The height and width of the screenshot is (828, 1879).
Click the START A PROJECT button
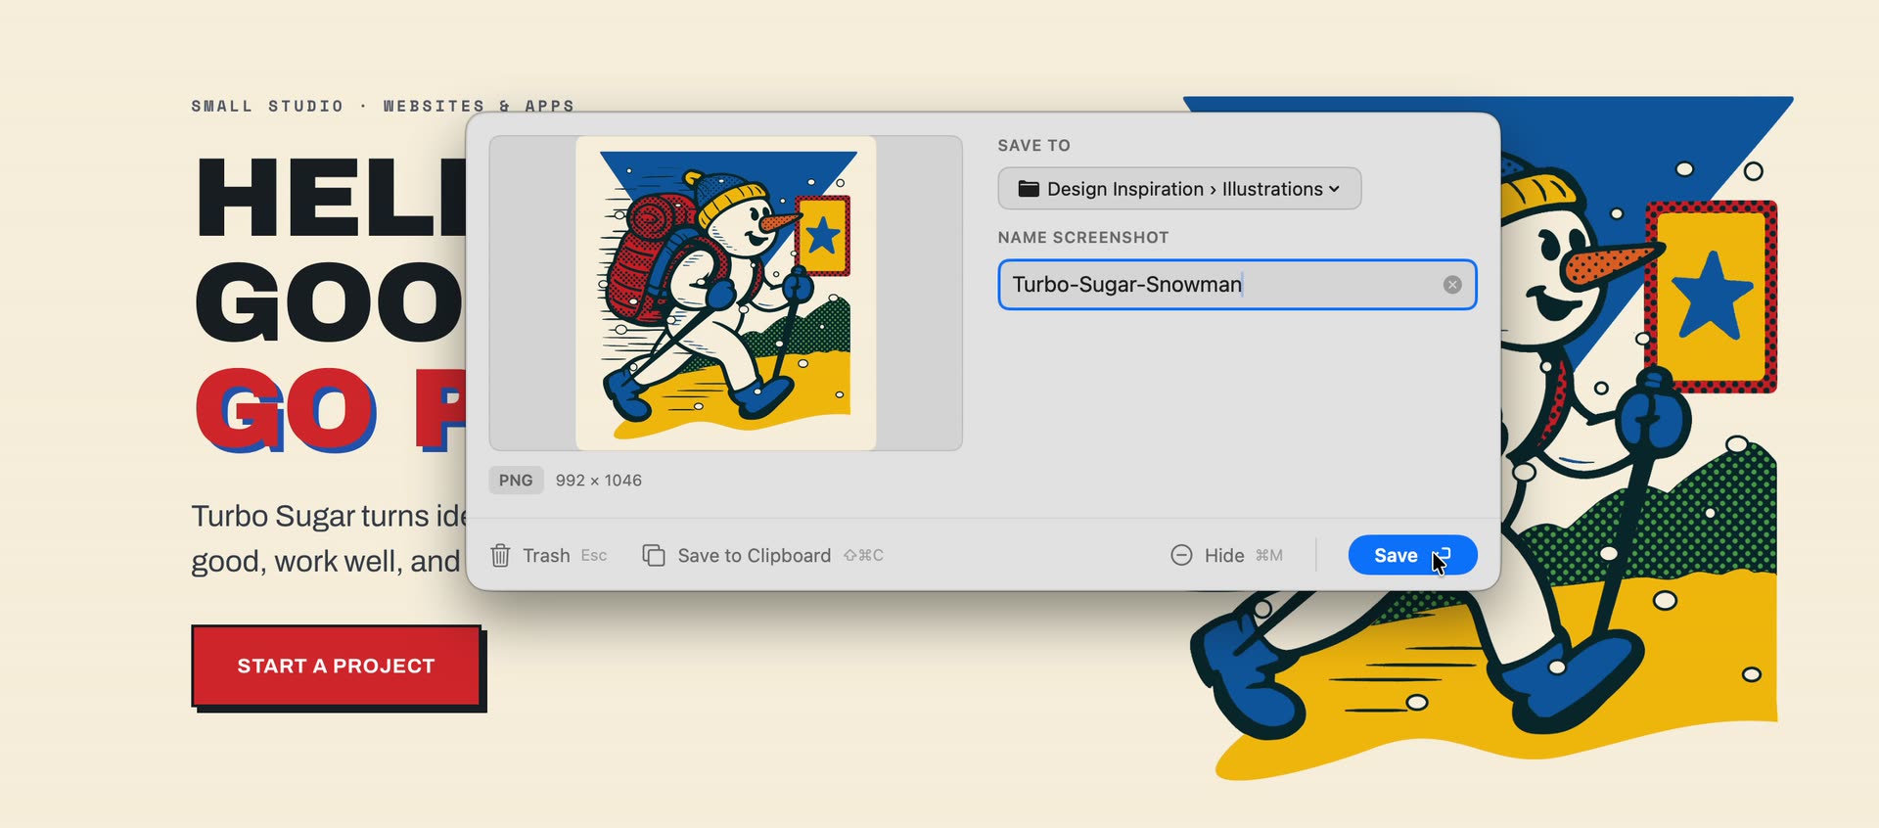click(x=337, y=666)
